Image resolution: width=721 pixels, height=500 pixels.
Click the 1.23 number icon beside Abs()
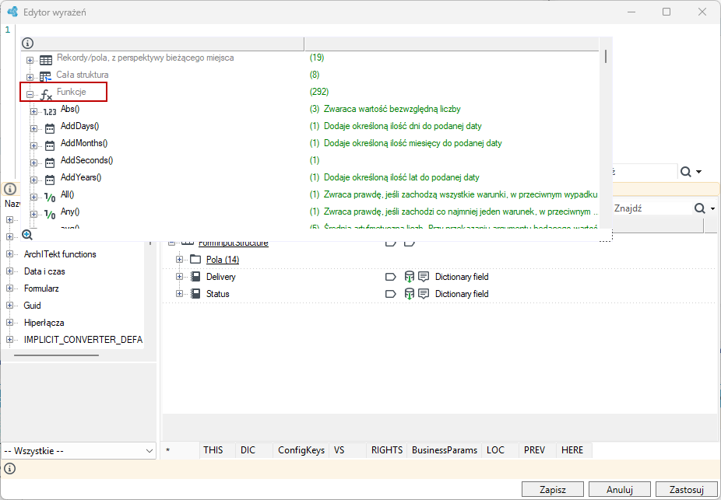point(50,111)
